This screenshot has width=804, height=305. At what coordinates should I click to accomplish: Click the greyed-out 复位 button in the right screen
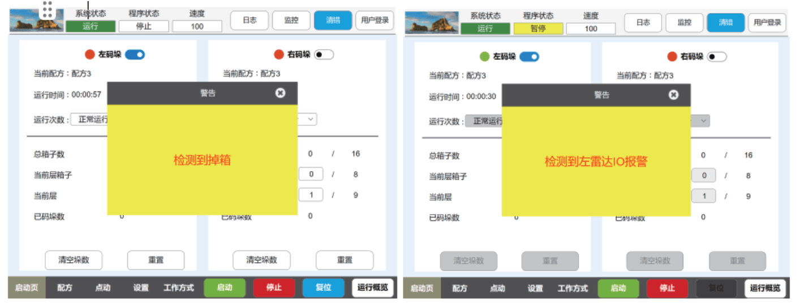716,289
